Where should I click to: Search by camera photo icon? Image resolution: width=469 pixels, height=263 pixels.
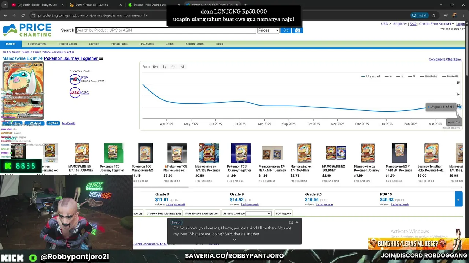[x=298, y=30]
